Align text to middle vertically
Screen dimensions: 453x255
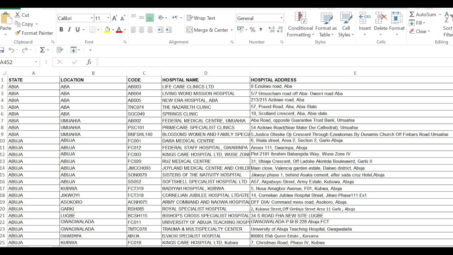[x=142, y=18]
